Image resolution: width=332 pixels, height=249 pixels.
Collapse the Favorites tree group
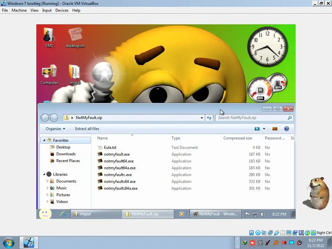click(44, 140)
